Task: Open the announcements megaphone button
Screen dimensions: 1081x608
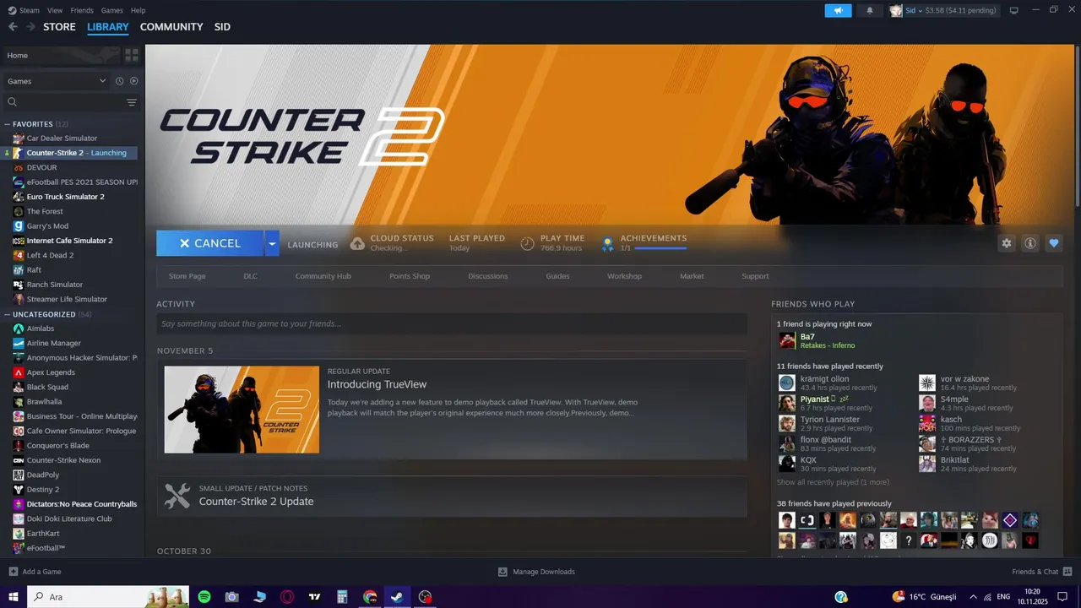Action: (838, 10)
